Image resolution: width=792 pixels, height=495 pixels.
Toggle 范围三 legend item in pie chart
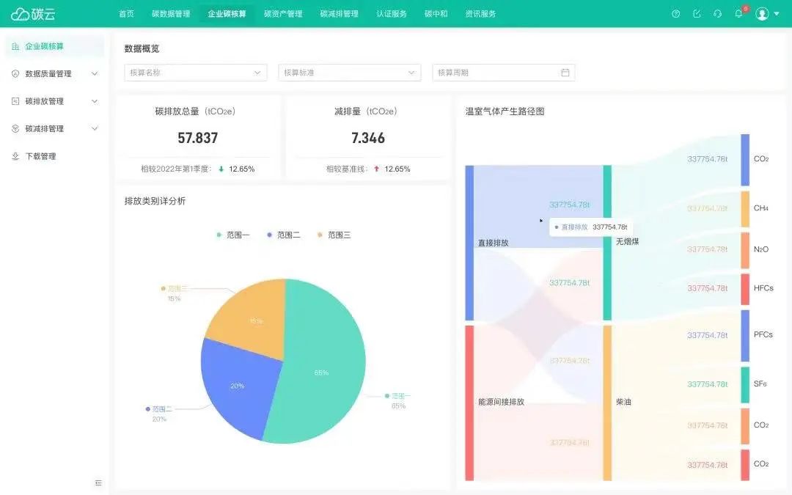click(334, 235)
